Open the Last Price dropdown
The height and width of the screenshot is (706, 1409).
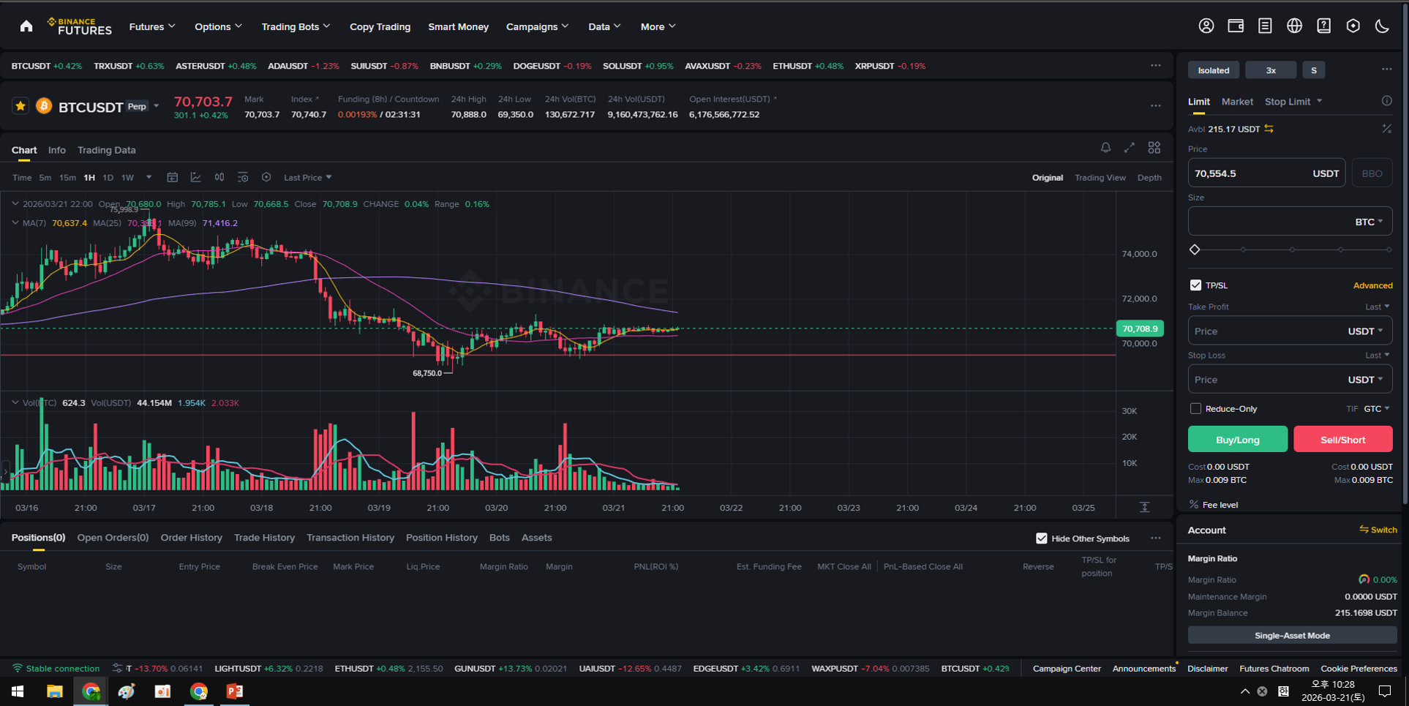click(x=307, y=178)
